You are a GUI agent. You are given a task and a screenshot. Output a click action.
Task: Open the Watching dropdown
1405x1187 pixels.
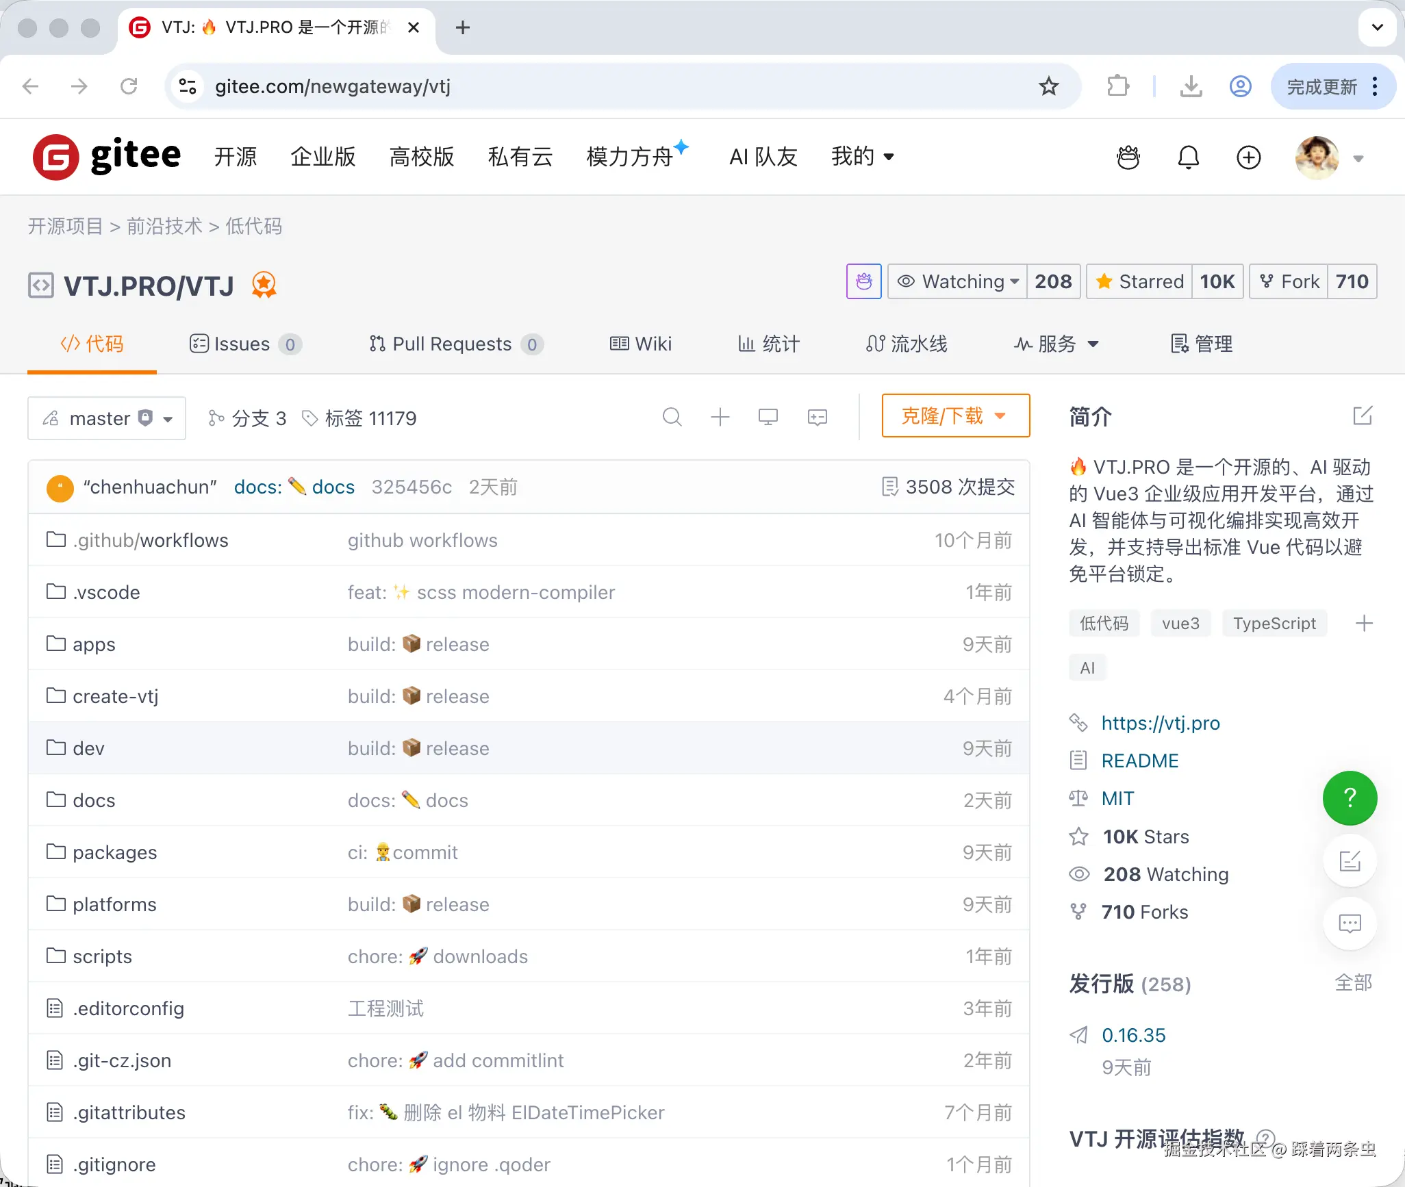(x=958, y=281)
